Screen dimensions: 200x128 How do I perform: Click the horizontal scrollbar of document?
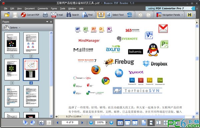[142, 117]
